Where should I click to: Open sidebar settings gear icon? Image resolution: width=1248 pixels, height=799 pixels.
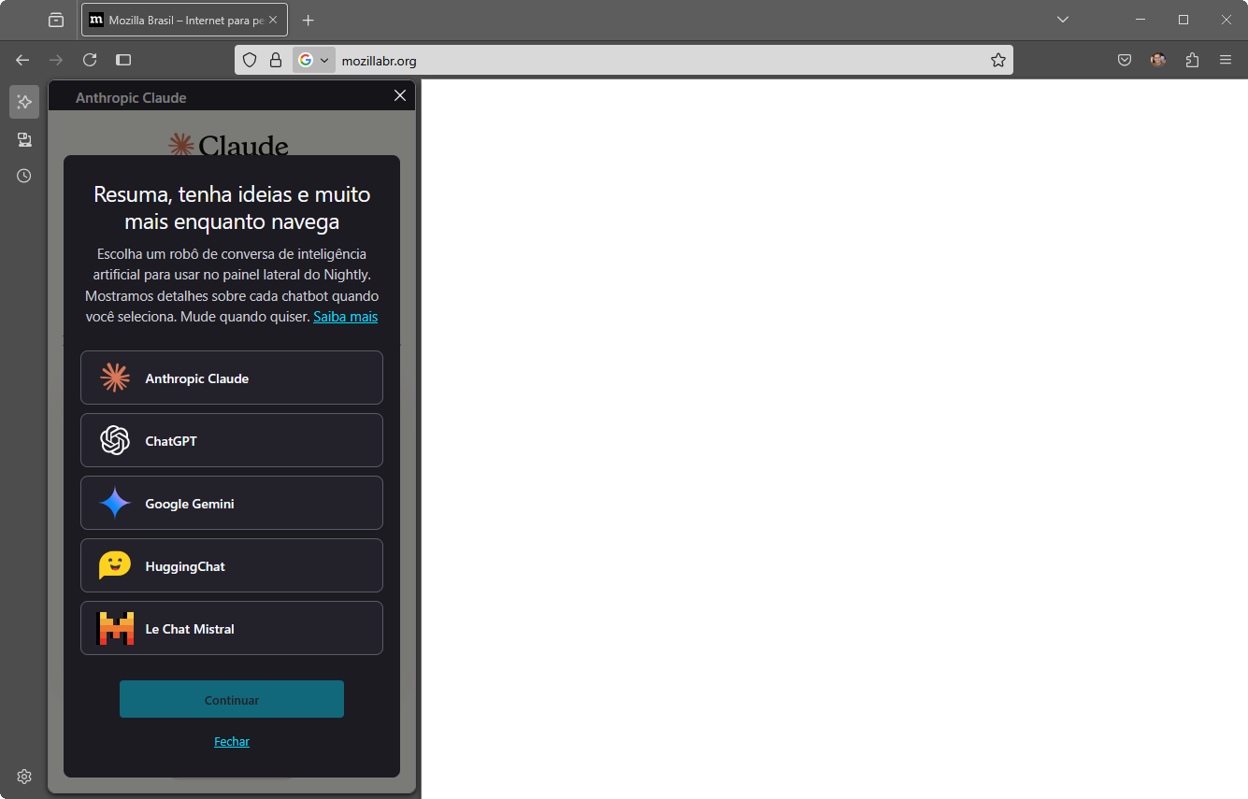24,777
